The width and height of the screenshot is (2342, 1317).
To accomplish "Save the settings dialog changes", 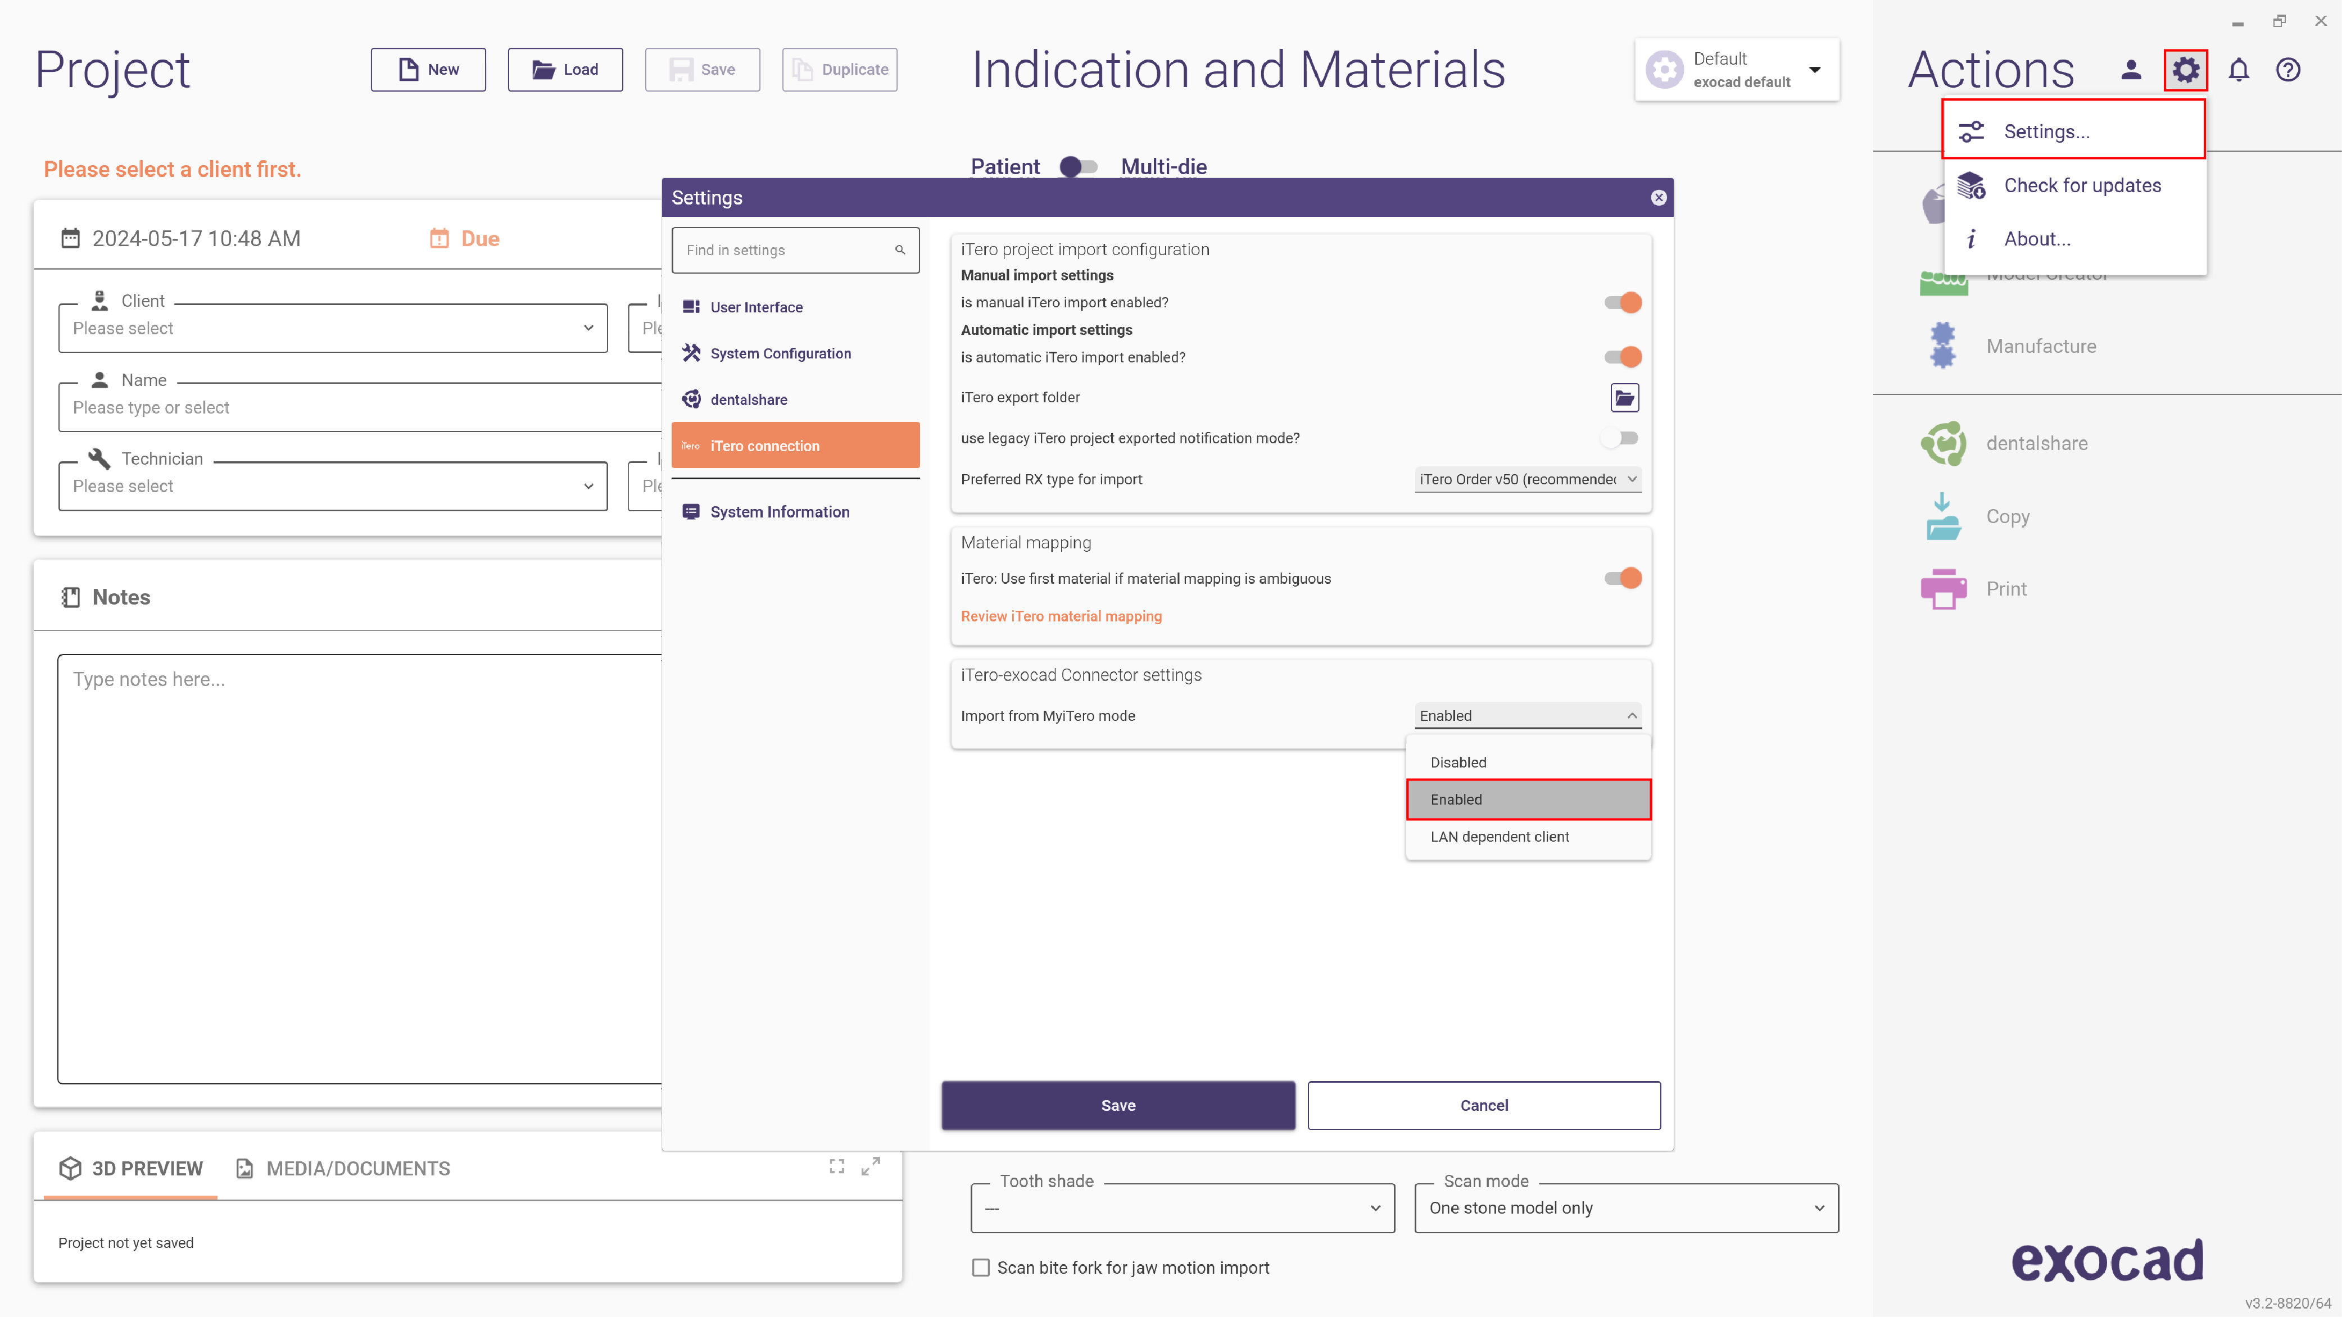I will click(1118, 1105).
